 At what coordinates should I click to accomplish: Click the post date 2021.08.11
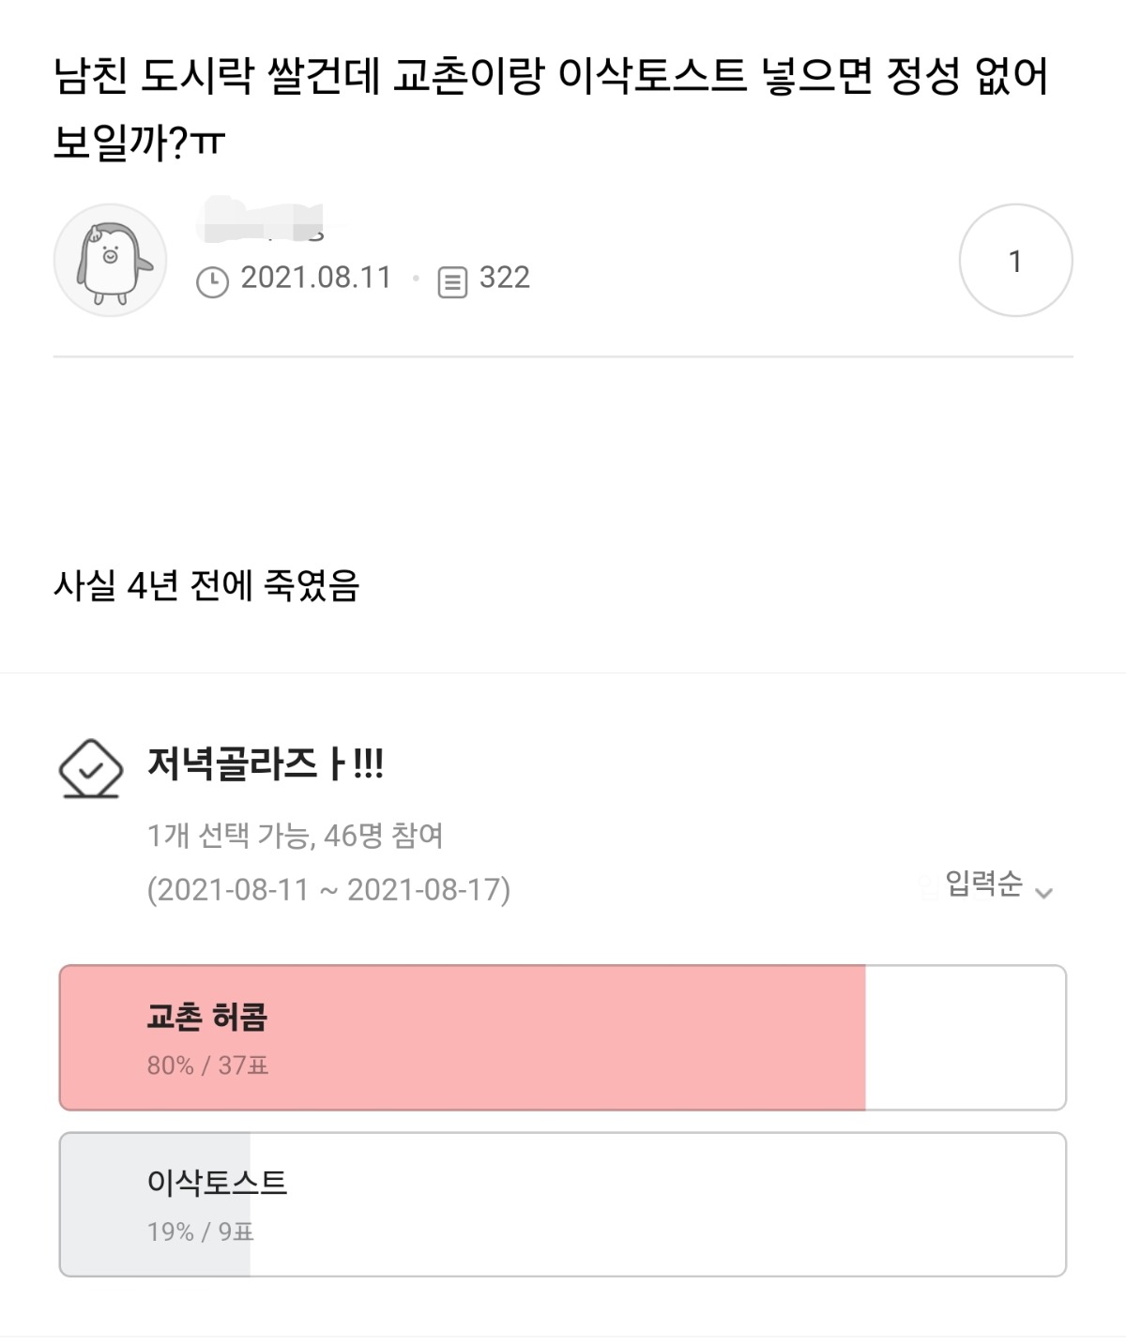click(316, 278)
